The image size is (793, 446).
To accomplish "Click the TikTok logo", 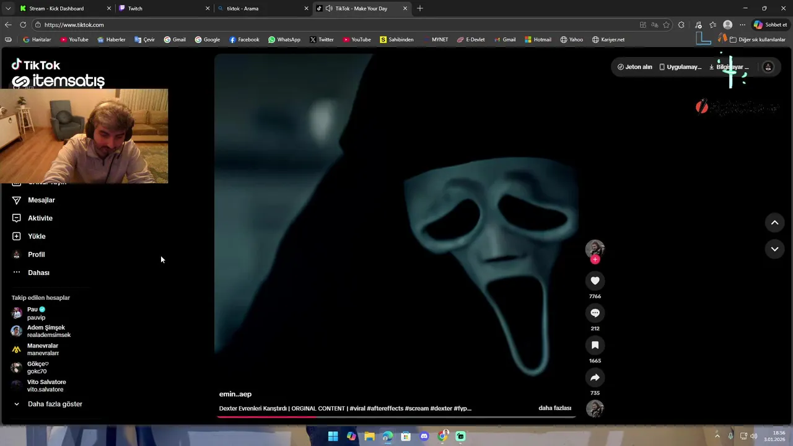I will point(36,64).
